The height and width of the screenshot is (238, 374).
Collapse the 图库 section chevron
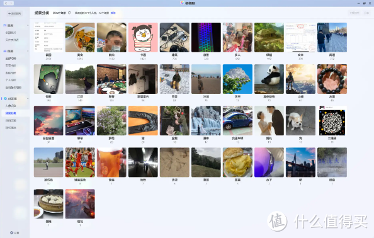(28, 26)
